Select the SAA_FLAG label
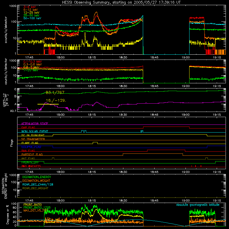 pyautogui.click(x=28, y=151)
